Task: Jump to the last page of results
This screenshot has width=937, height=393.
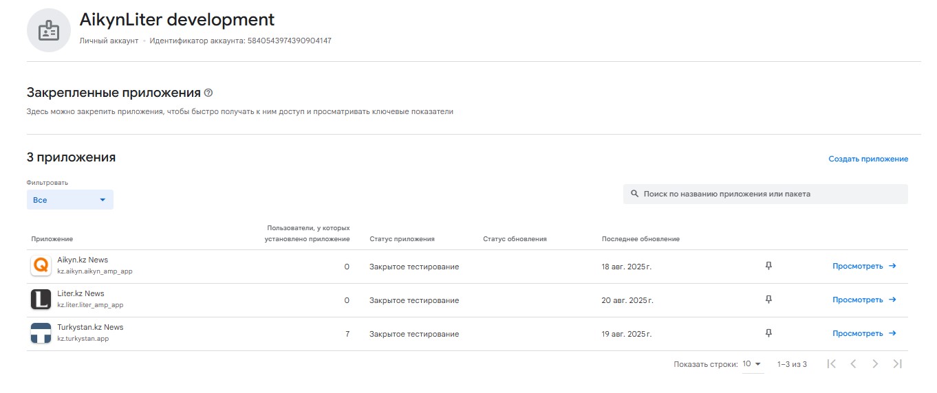Action: pyautogui.click(x=897, y=364)
